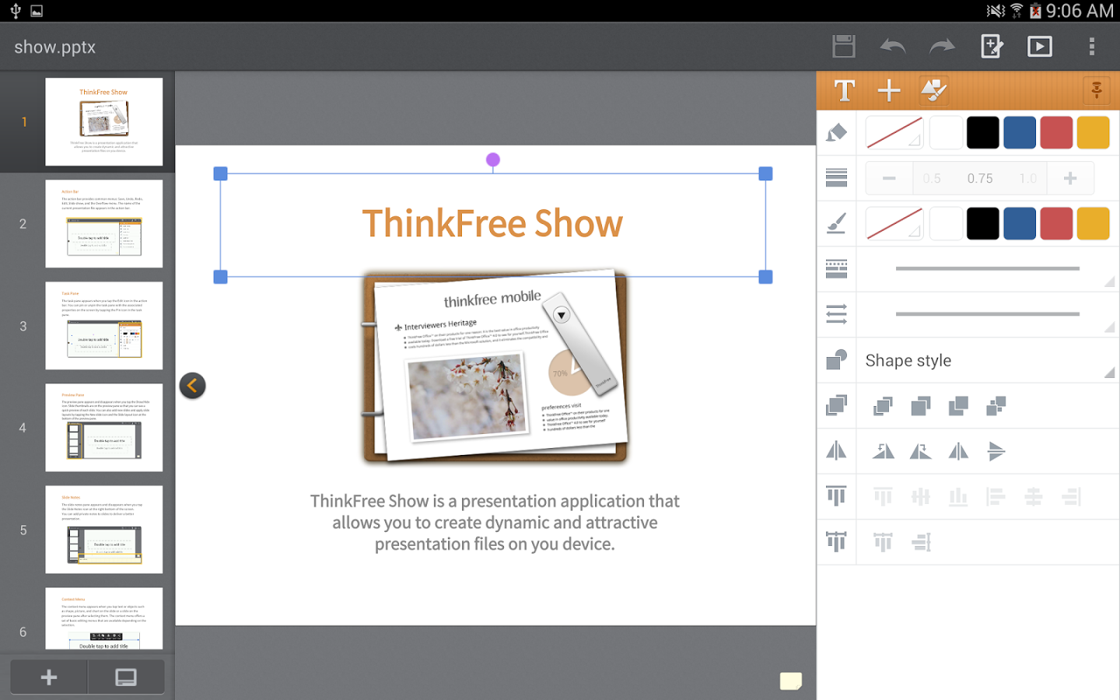Switch to the Text formatting tab
This screenshot has width=1120, height=700.
point(845,91)
